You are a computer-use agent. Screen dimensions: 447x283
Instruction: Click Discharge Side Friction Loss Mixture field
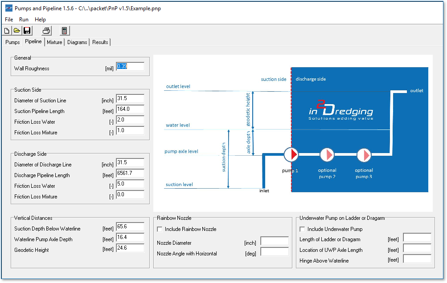130,195
